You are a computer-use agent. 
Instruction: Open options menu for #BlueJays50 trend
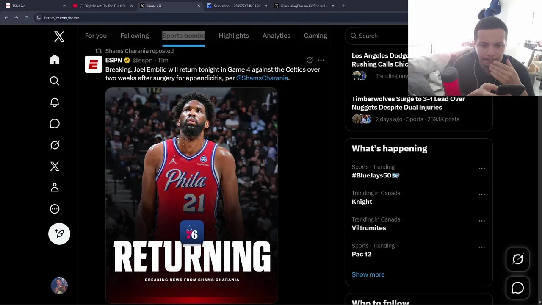[x=482, y=168]
